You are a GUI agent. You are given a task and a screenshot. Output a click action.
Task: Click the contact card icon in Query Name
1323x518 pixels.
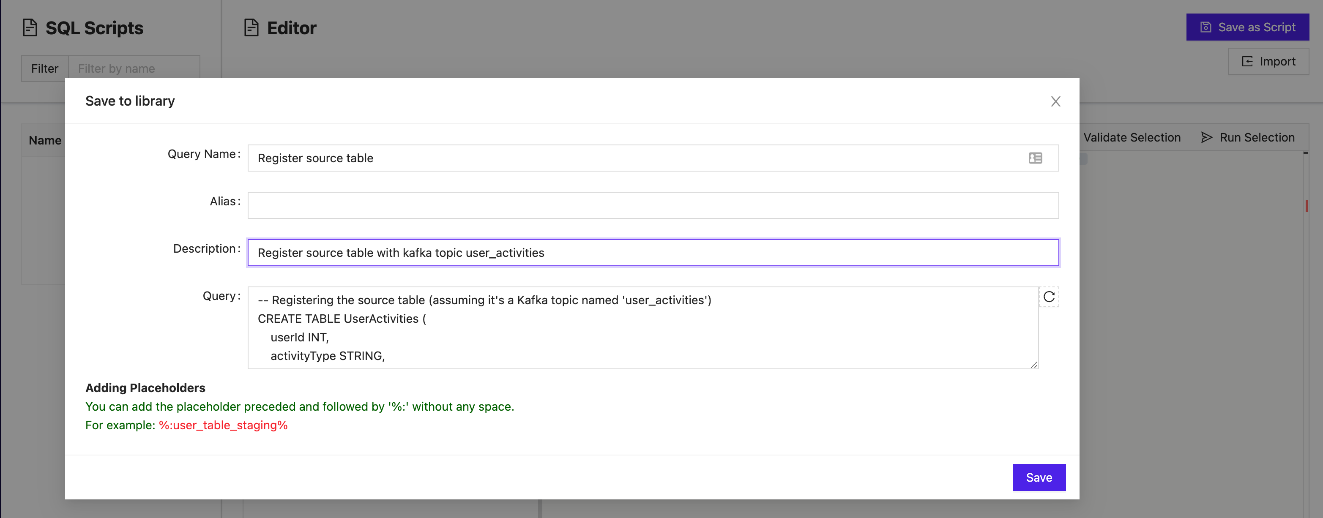click(1036, 158)
